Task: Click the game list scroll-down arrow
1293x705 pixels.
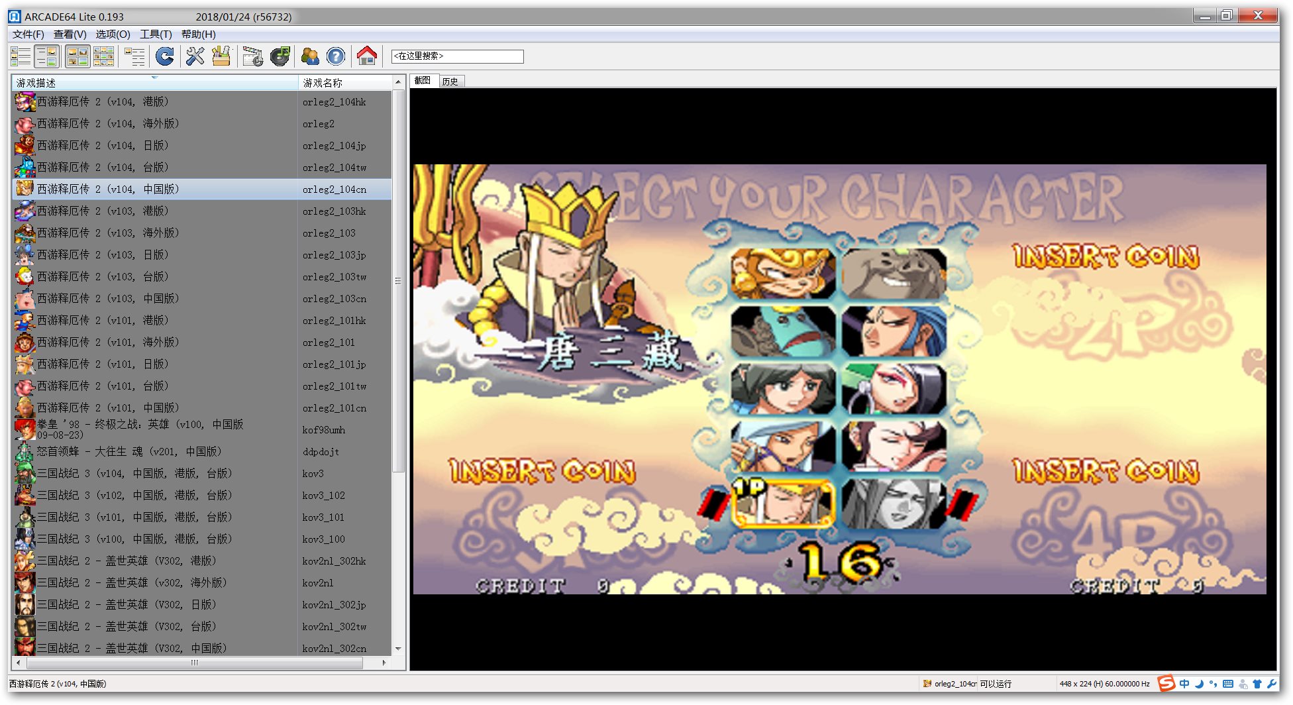Action: (398, 649)
